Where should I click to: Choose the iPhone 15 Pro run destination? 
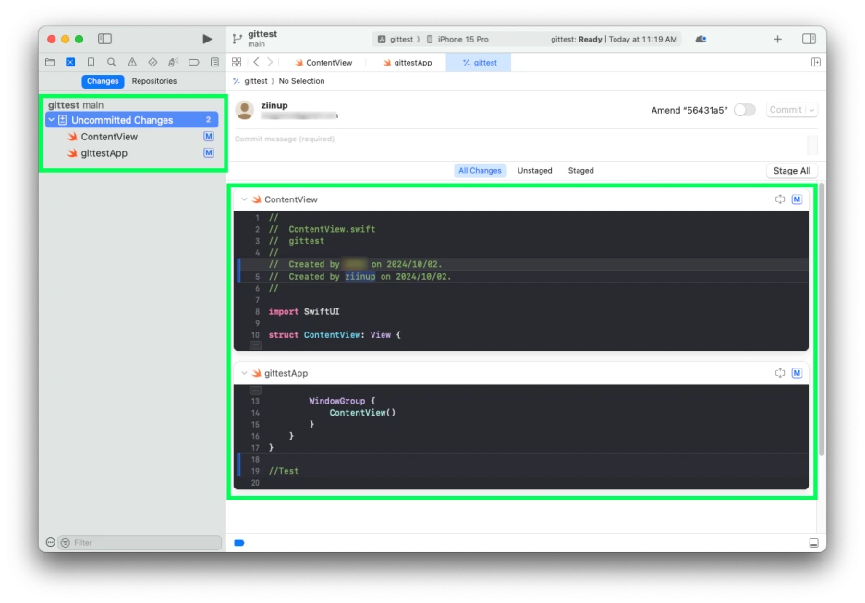[457, 39]
